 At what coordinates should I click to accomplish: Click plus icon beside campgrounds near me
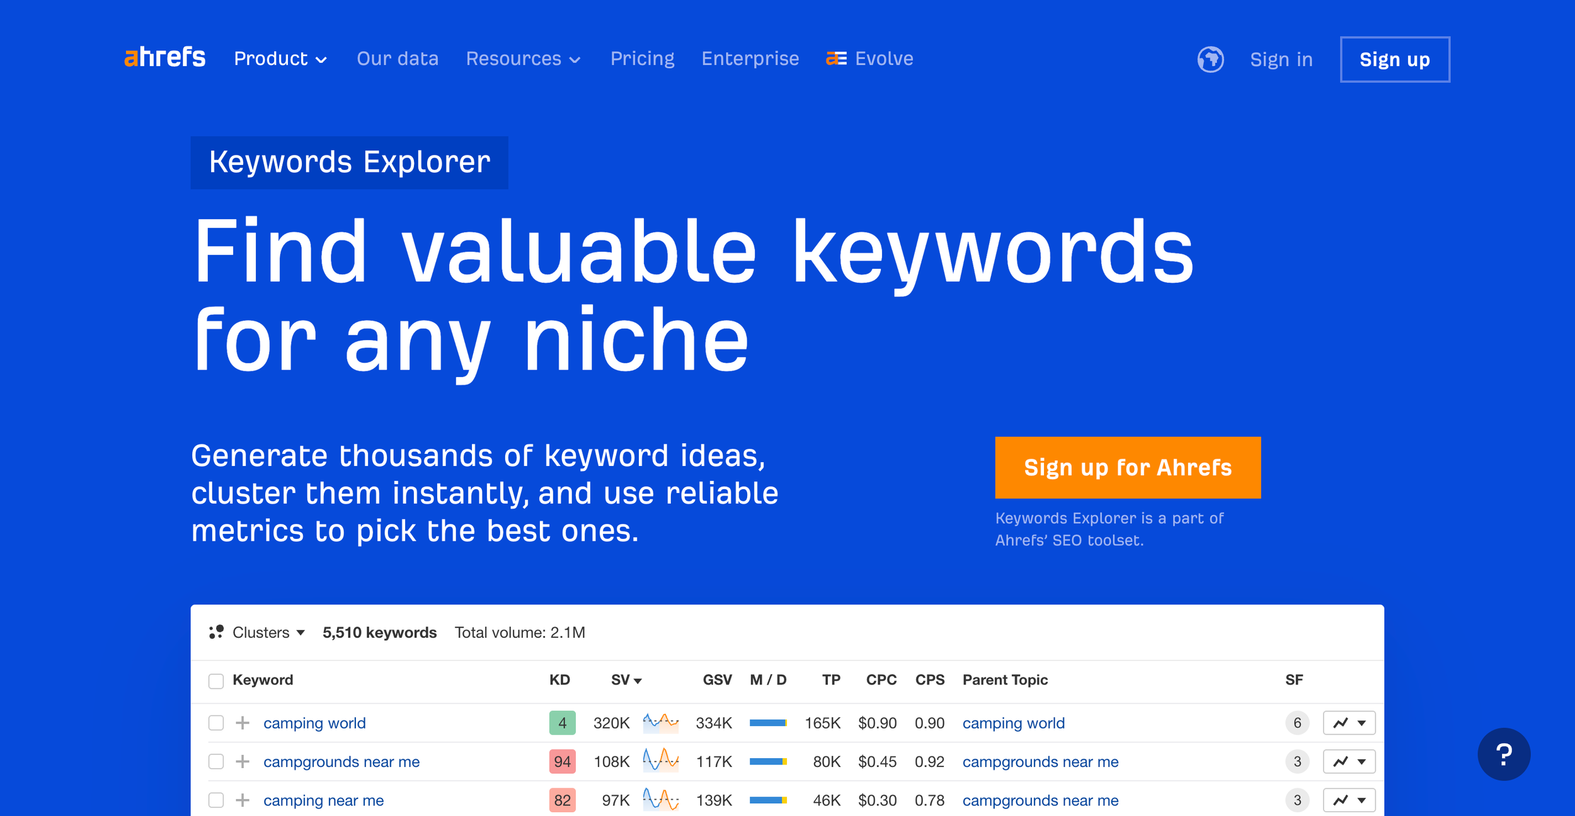[x=243, y=762]
